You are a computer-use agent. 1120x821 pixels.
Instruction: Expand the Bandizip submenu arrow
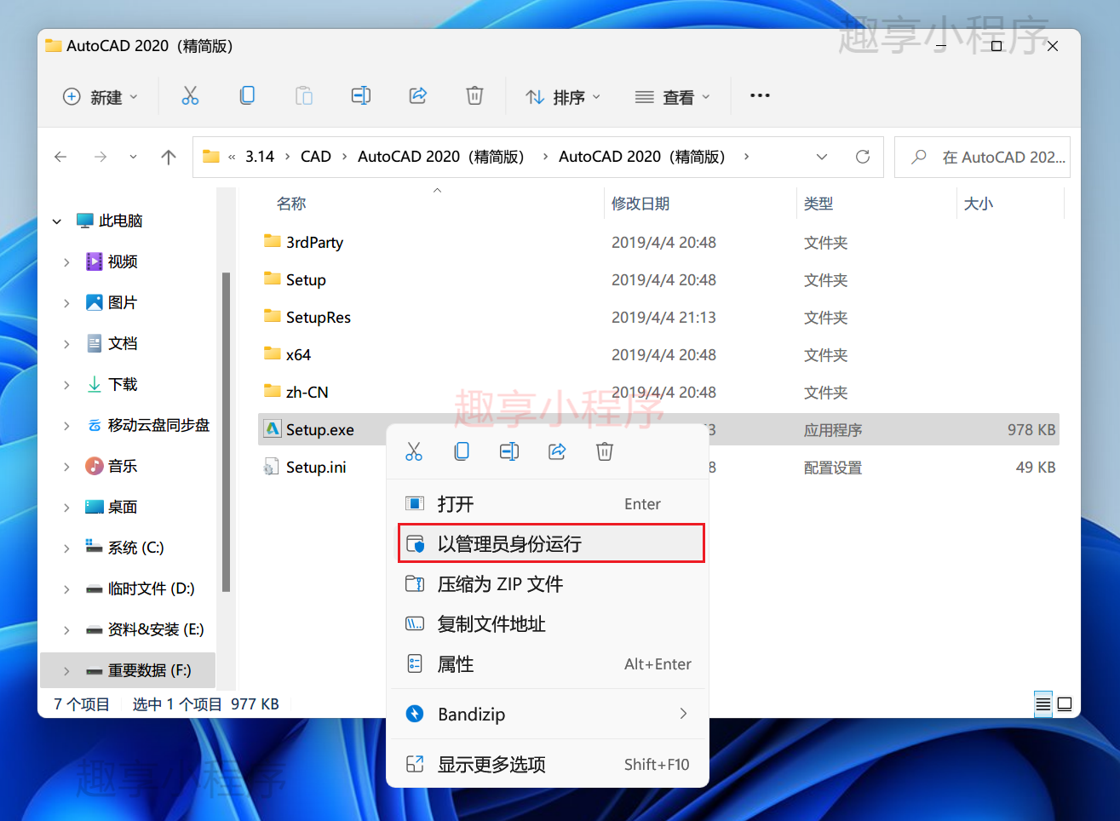(x=683, y=714)
